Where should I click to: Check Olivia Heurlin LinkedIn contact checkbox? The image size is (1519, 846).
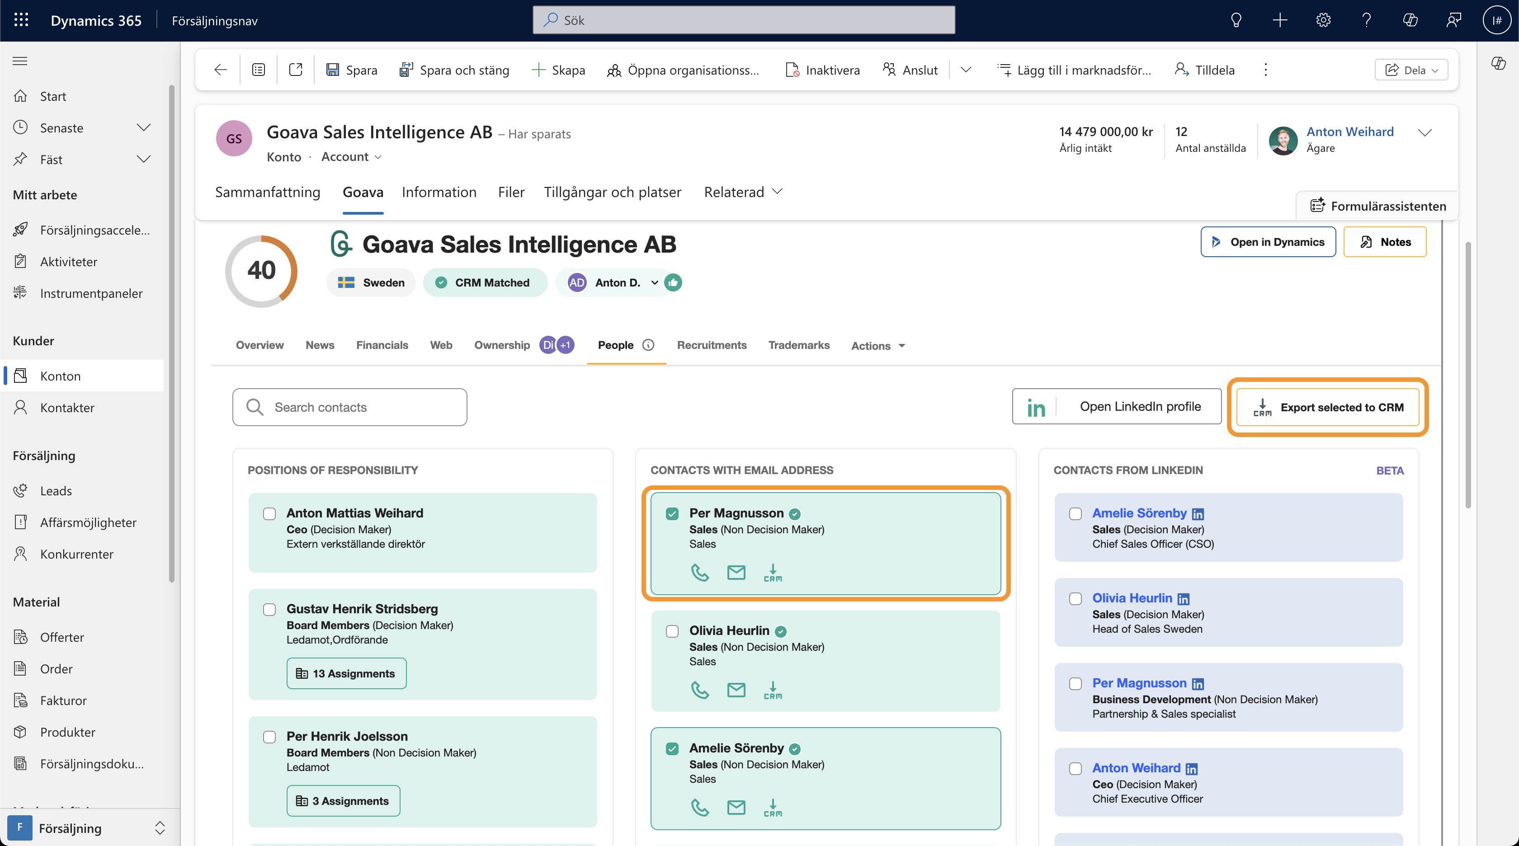(x=1076, y=598)
